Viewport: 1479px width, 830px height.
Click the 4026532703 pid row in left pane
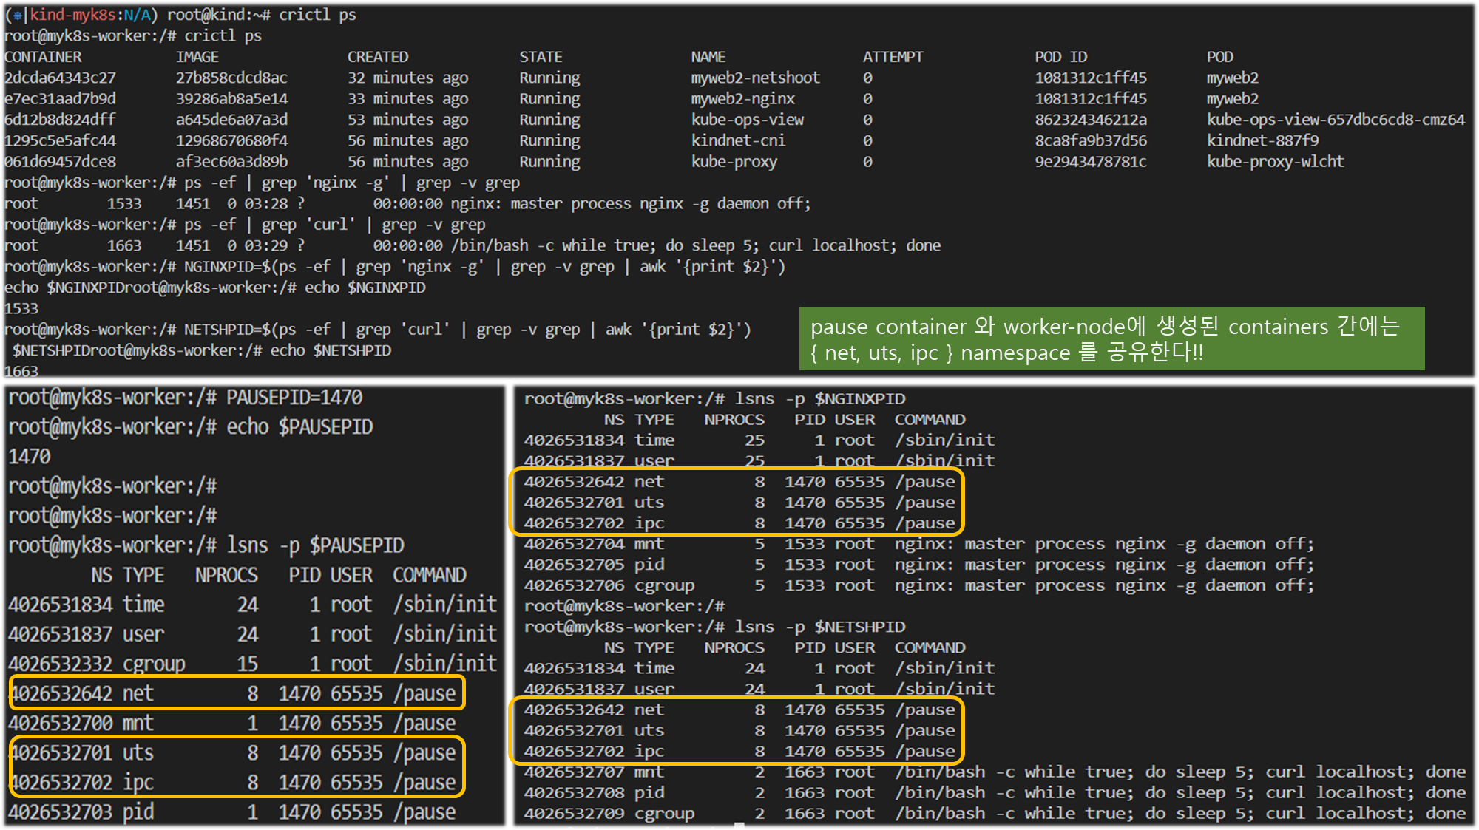pos(232,812)
